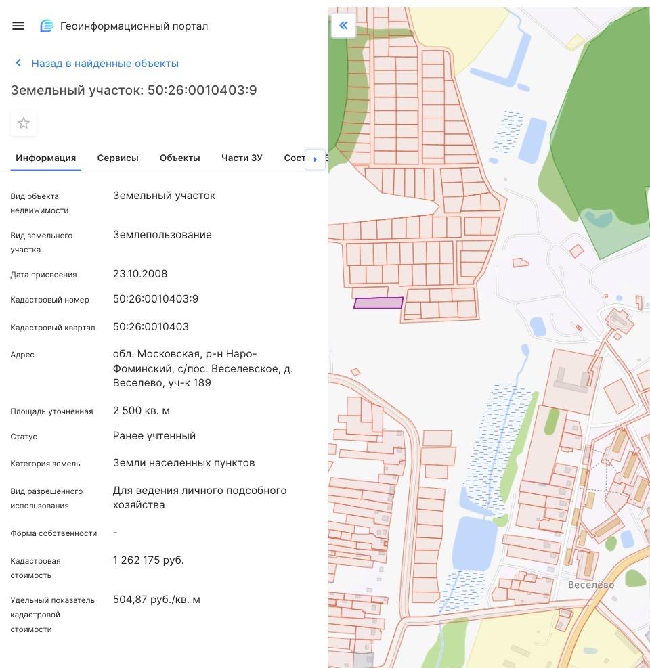Click the back chevron arrow icon

point(18,63)
